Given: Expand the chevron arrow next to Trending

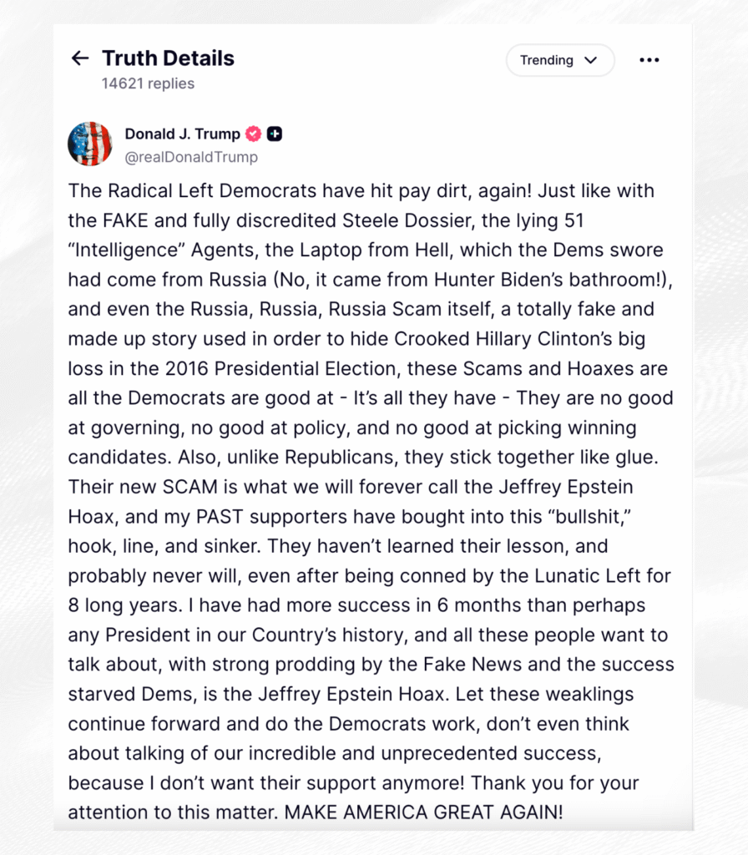Looking at the screenshot, I should (590, 60).
